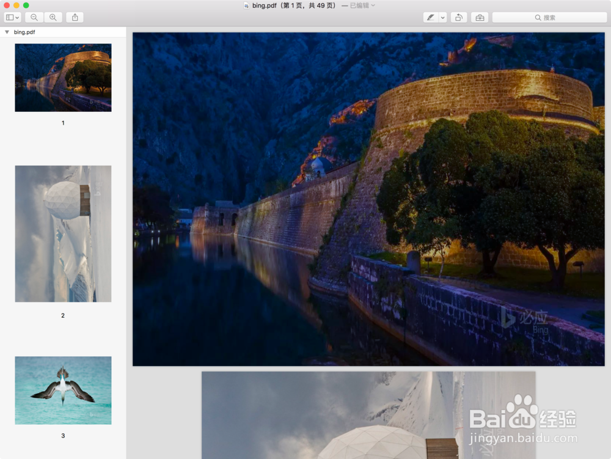Image resolution: width=611 pixels, height=459 pixels.
Task: Open the Share menu button
Action: 75,18
